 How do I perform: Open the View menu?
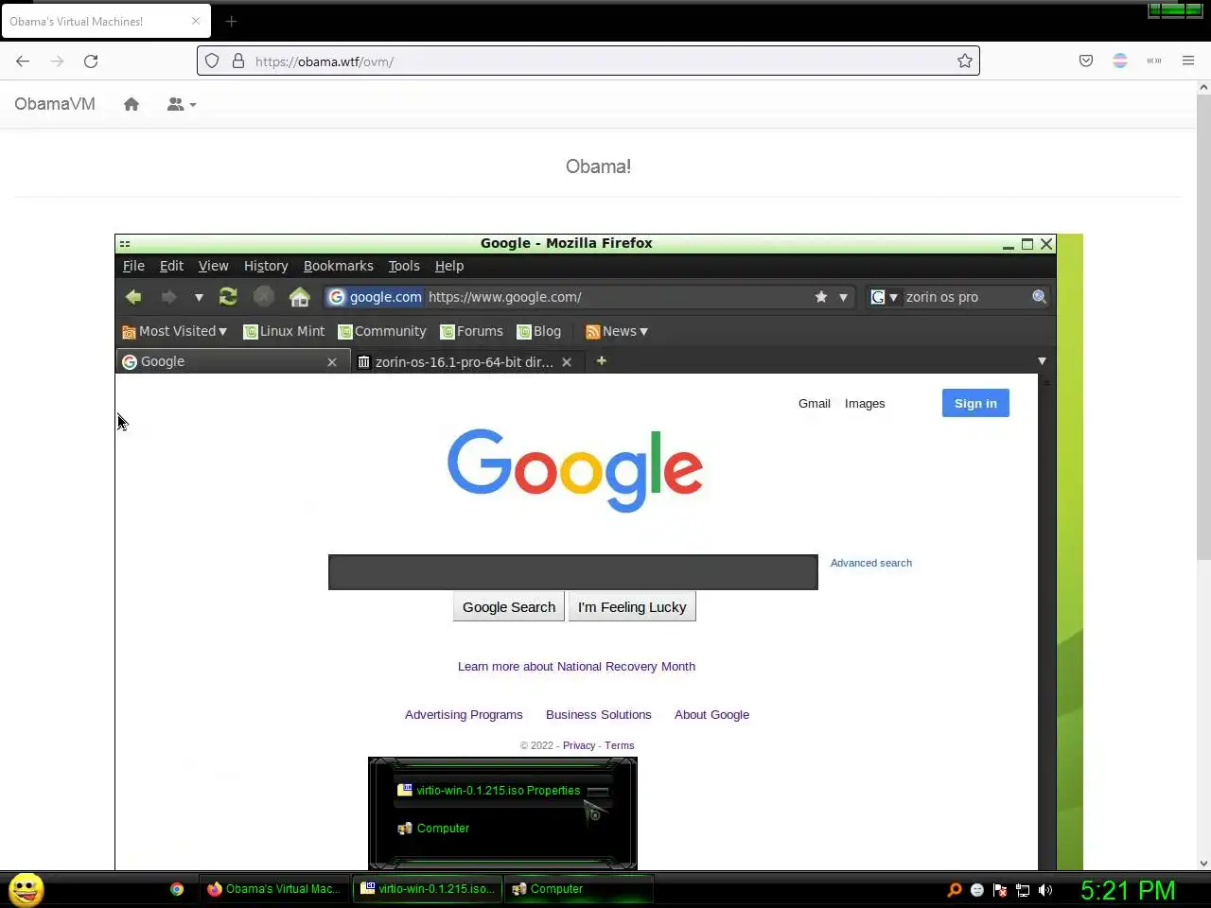click(213, 266)
